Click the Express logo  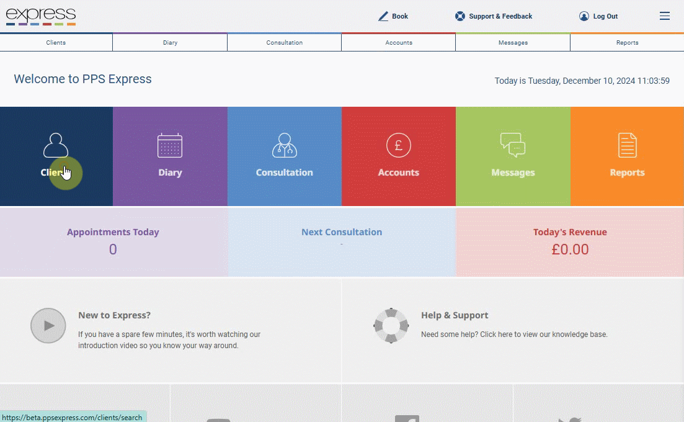41,16
